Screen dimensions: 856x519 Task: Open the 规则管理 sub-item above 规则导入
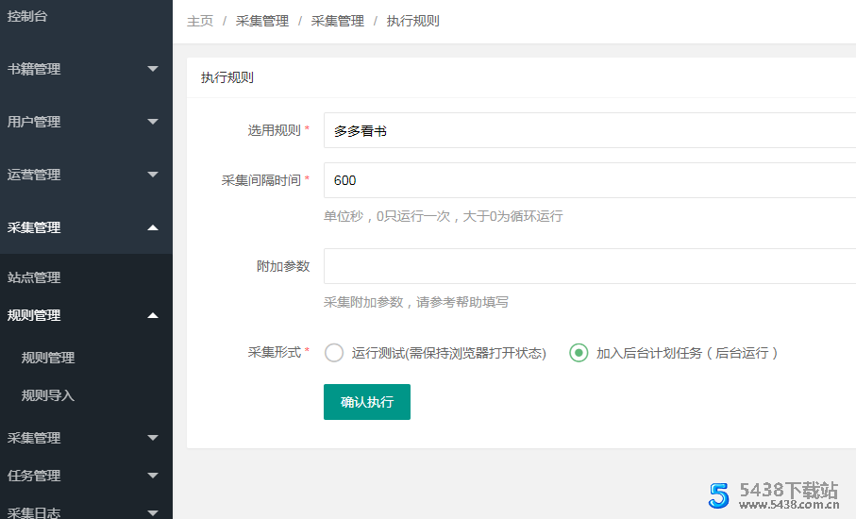[48, 358]
